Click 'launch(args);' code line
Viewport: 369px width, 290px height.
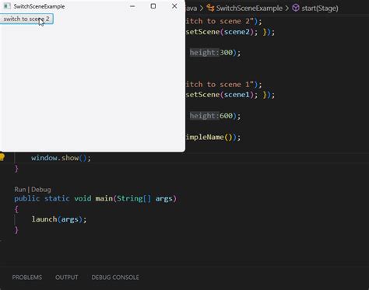click(x=59, y=219)
